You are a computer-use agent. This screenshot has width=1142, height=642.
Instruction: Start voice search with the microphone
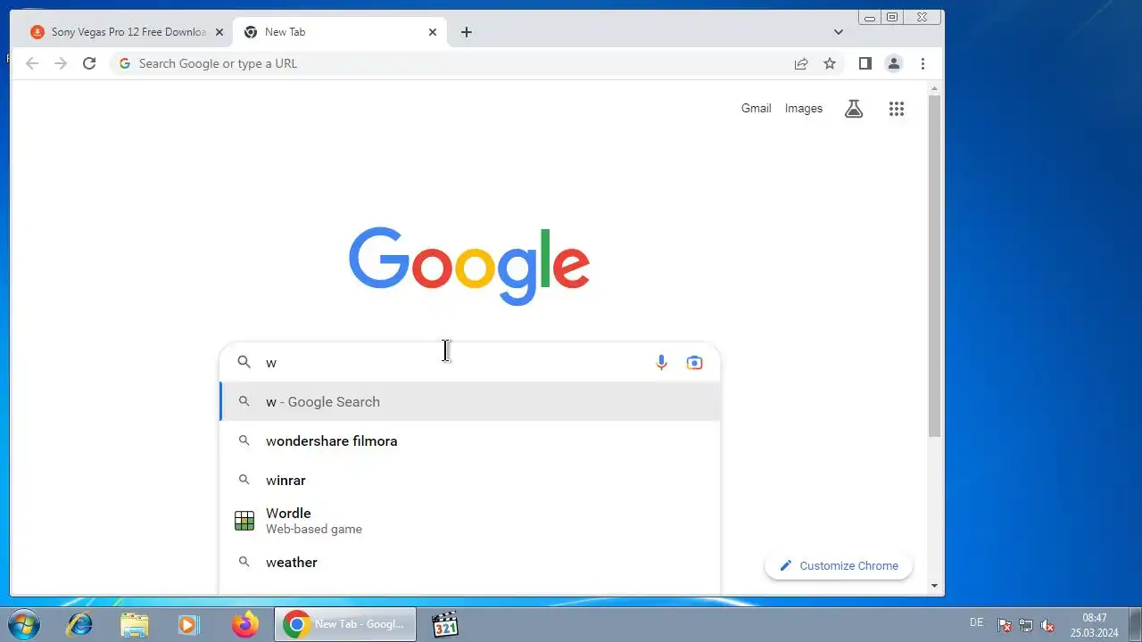[661, 362]
